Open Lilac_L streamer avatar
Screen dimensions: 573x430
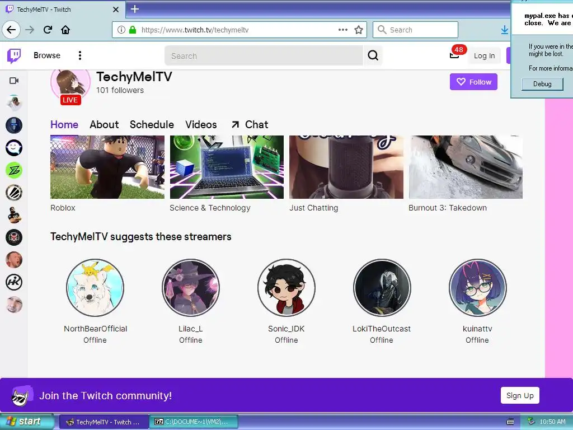191,287
